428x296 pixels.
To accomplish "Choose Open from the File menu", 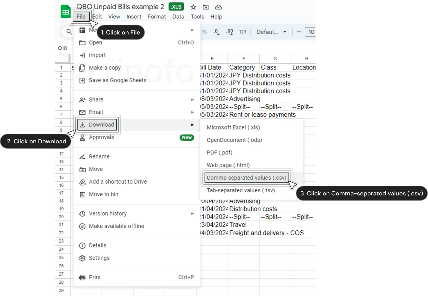I will [x=137, y=43].
